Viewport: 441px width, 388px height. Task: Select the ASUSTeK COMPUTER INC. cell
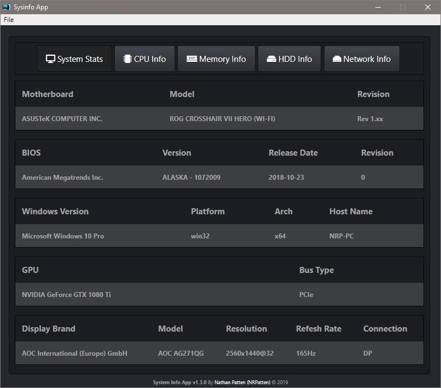(x=62, y=118)
